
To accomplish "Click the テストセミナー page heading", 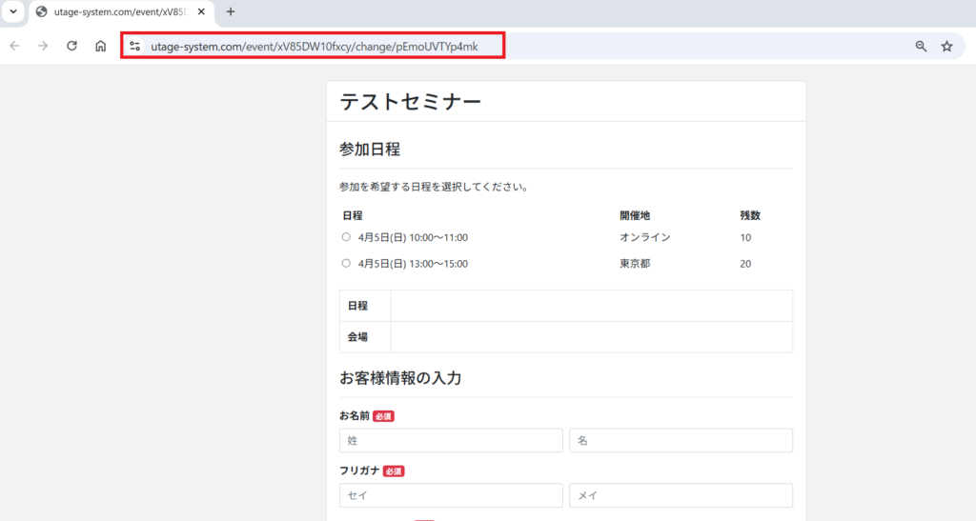I will pyautogui.click(x=410, y=103).
